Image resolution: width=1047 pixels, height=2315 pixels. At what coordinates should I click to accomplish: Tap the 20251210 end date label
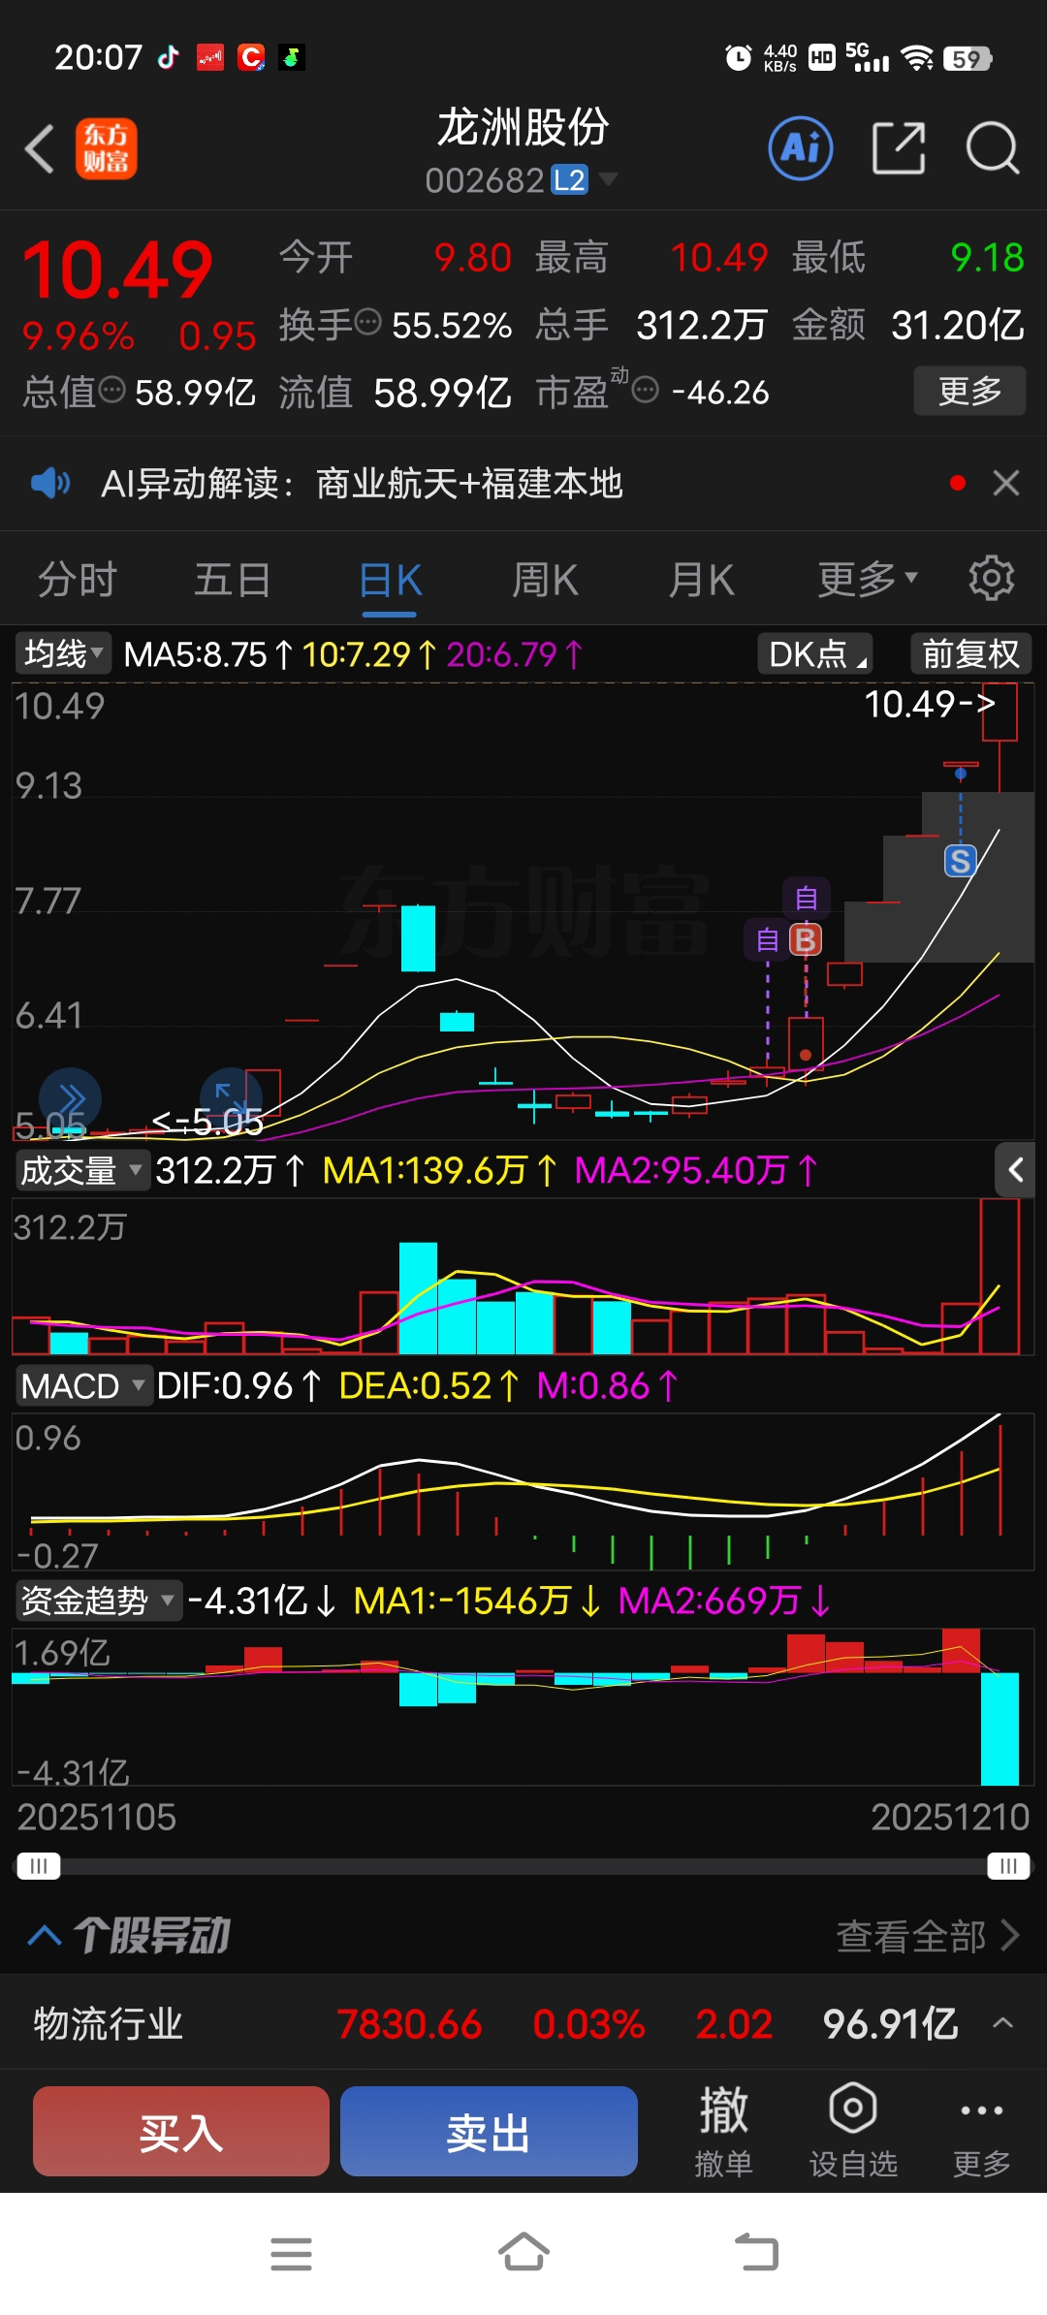pyautogui.click(x=950, y=1817)
